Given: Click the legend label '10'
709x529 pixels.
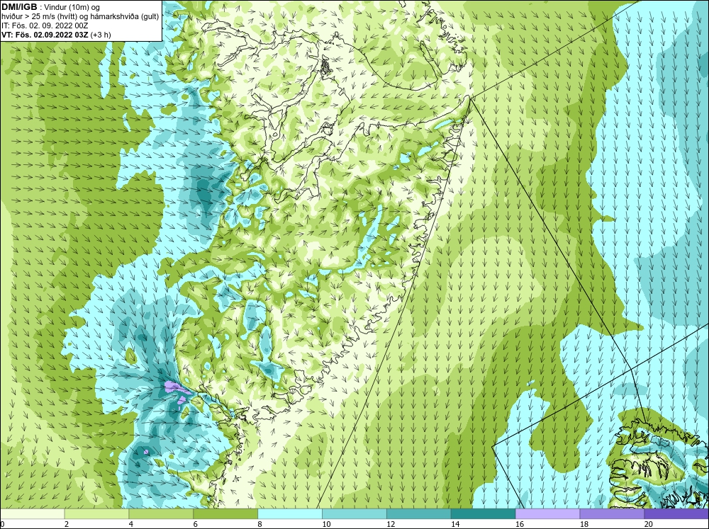Looking at the screenshot, I should (x=326, y=524).
